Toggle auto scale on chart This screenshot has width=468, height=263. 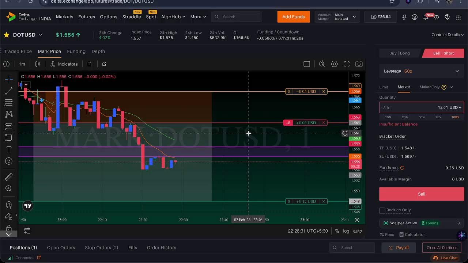358,231
